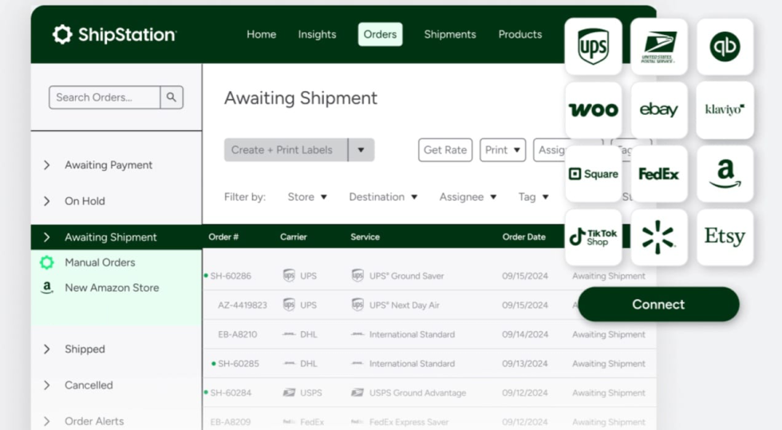This screenshot has height=430, width=782.
Task: Click the Amazon icon beside New Amazon Store
Action: [47, 288]
